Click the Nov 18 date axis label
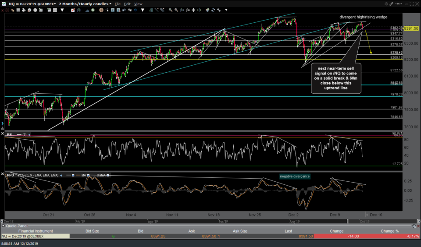The image size is (421, 247). 214,215
